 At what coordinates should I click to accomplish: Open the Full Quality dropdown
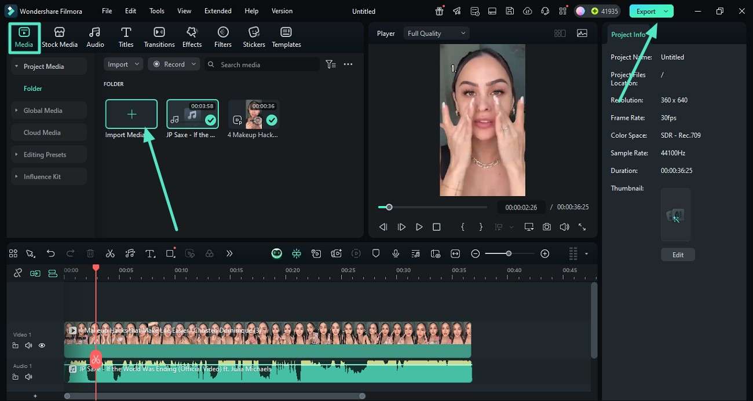[436, 34]
